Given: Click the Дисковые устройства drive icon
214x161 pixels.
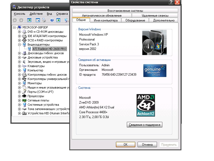Looking at the screenshot, I should [x=24, y=57].
